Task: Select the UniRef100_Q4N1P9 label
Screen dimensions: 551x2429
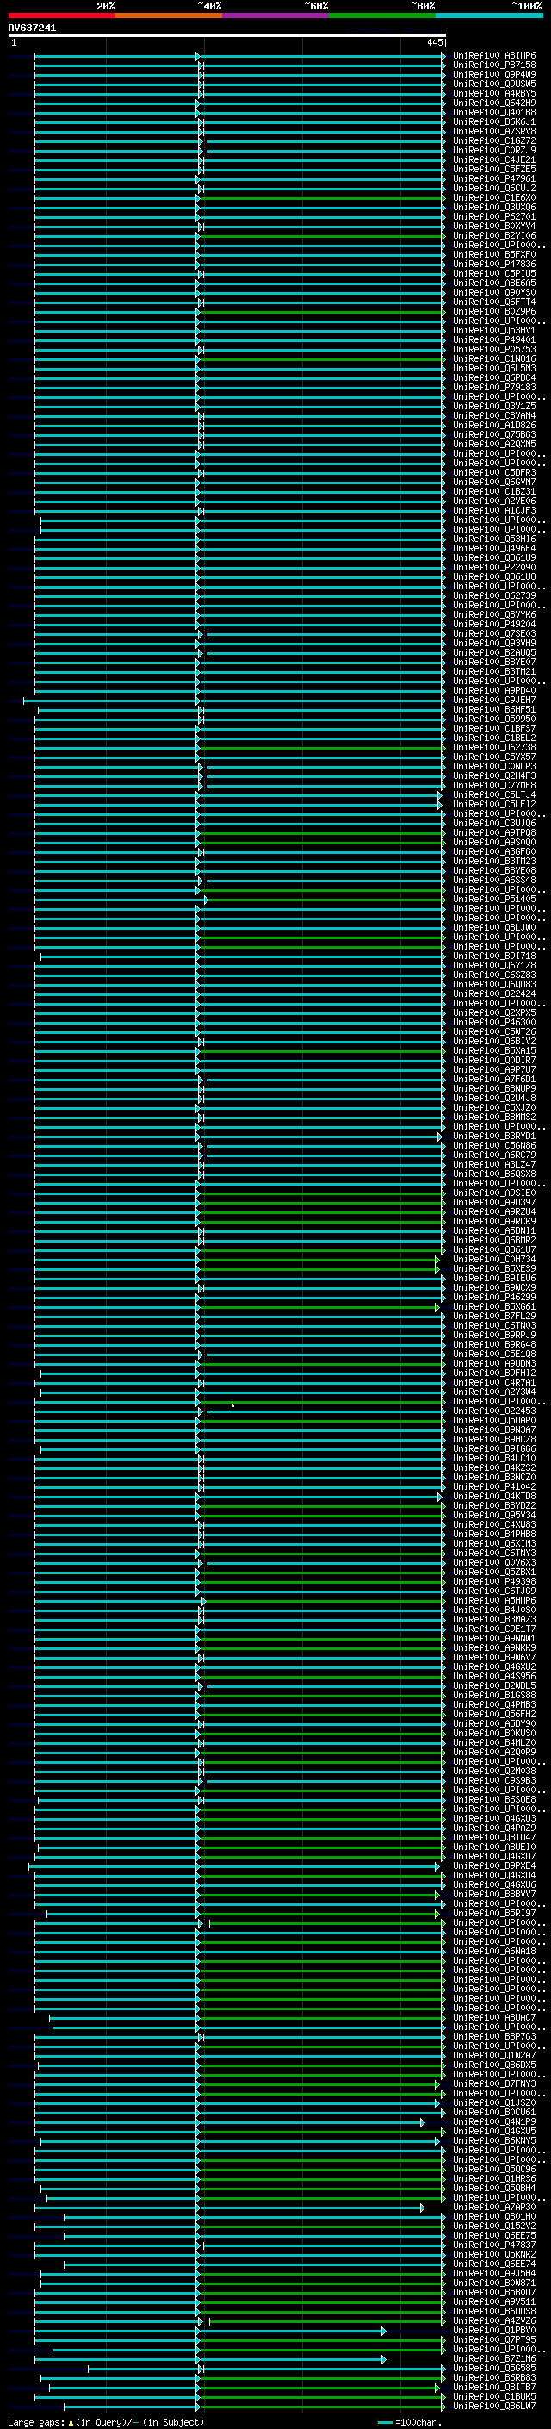Action: 493,2121
